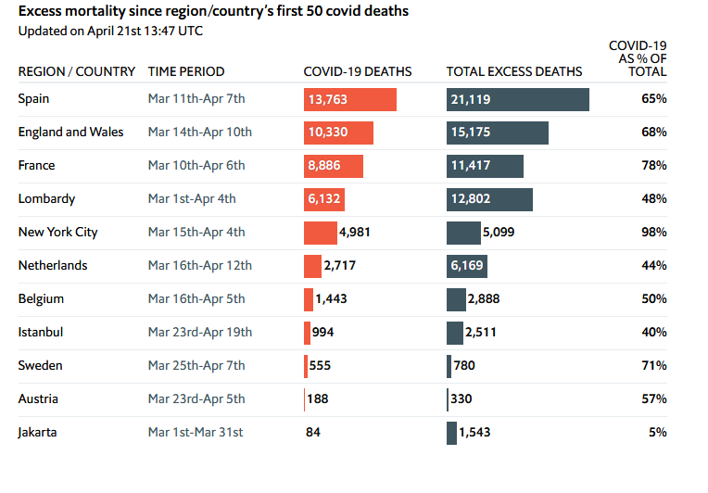The height and width of the screenshot is (493, 708).
Task: Select the England and Wales row label
Action: pos(70,133)
